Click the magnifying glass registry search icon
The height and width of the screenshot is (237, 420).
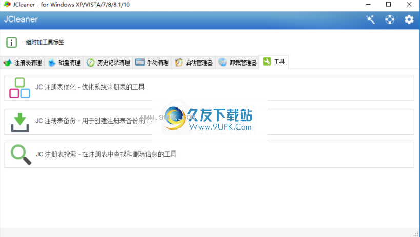(21, 155)
